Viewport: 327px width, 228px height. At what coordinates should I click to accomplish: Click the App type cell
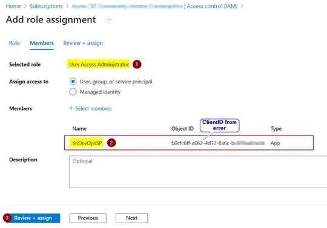pos(276,143)
